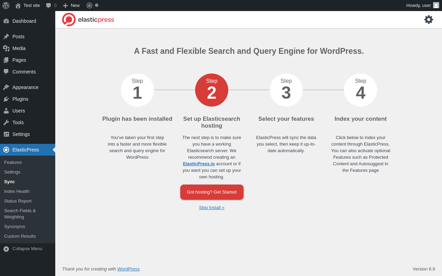Open the WordPress link in the footer

(x=128, y=269)
